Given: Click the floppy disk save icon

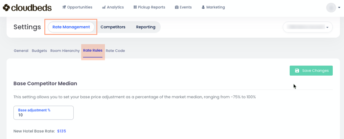Looking at the screenshot, I should click(x=297, y=71).
